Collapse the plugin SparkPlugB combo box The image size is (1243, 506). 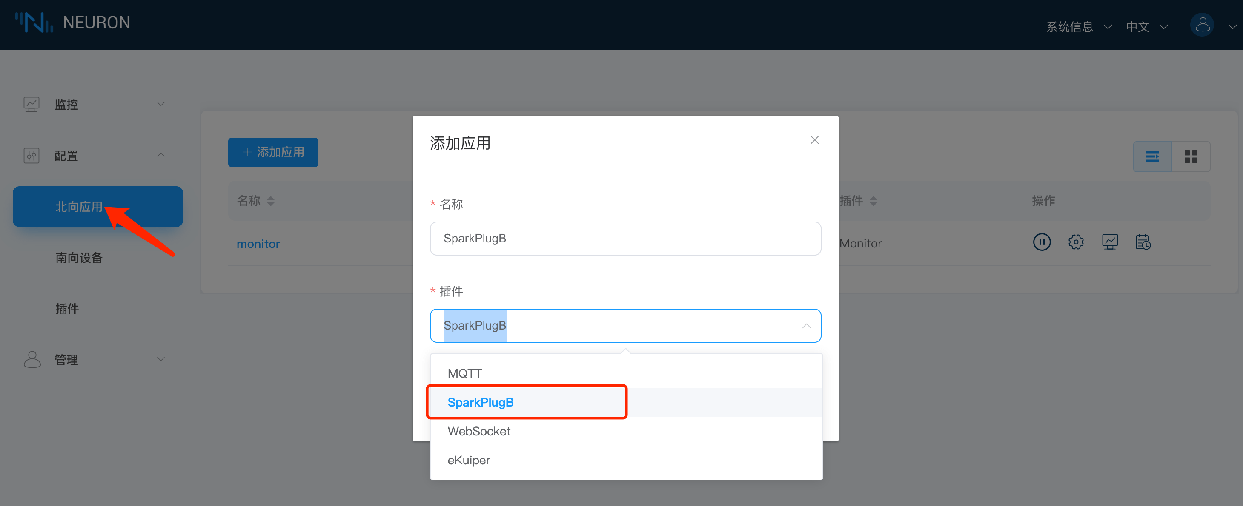click(x=806, y=326)
